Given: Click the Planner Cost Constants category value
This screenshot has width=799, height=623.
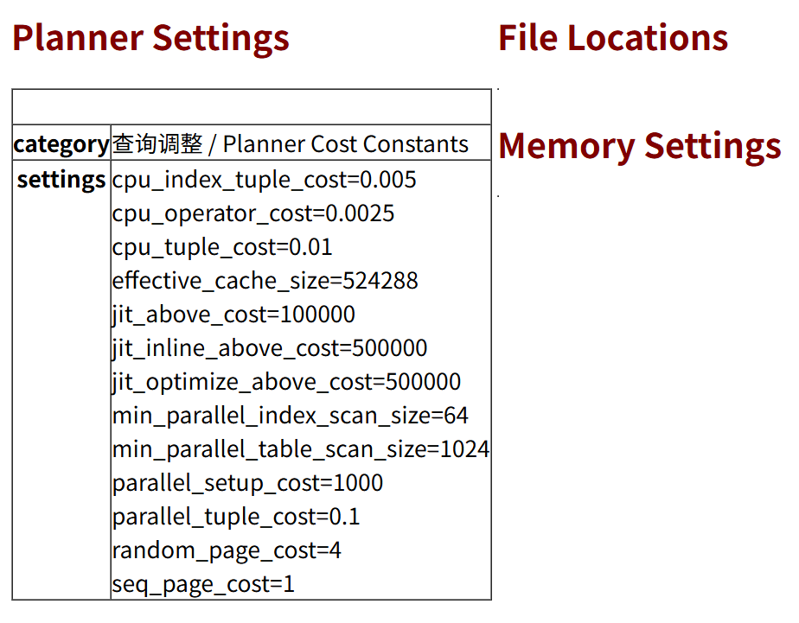Looking at the screenshot, I should tap(290, 144).
